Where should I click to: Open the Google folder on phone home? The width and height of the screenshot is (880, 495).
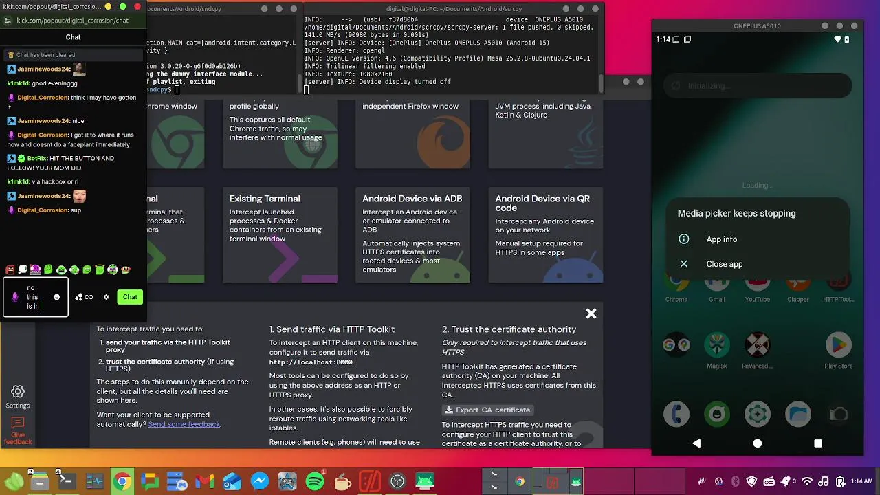click(x=676, y=345)
